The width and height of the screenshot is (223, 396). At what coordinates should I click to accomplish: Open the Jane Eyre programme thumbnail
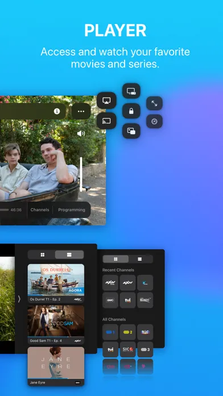coord(56,362)
